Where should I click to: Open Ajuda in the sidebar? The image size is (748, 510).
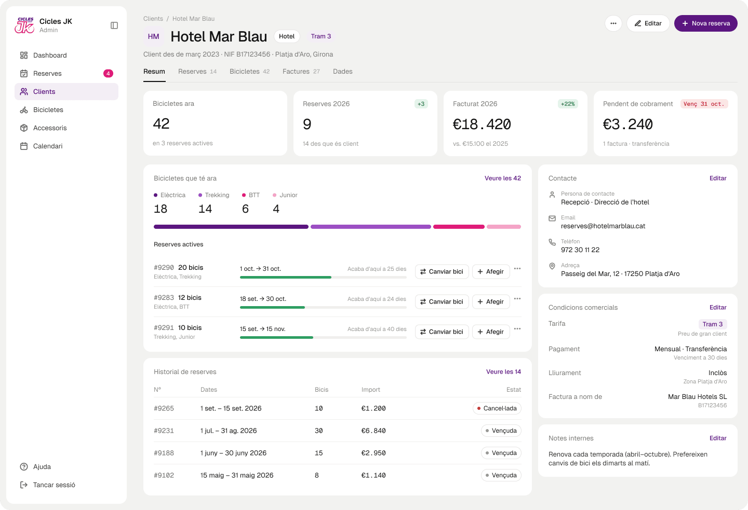66,467
